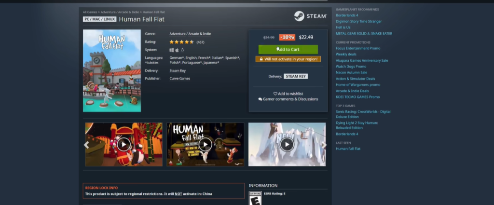
Task: Open the Borderlands 4 recommendation link
Action: click(347, 15)
